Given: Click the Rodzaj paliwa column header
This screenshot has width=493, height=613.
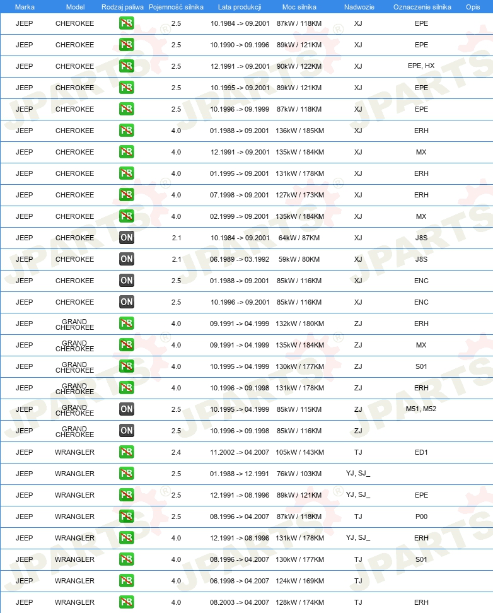Looking at the screenshot, I should tap(122, 7).
